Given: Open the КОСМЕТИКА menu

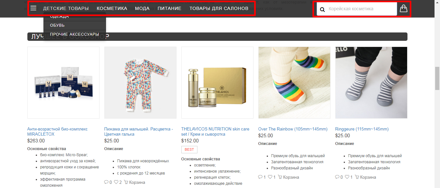Looking at the screenshot, I should (112, 8).
